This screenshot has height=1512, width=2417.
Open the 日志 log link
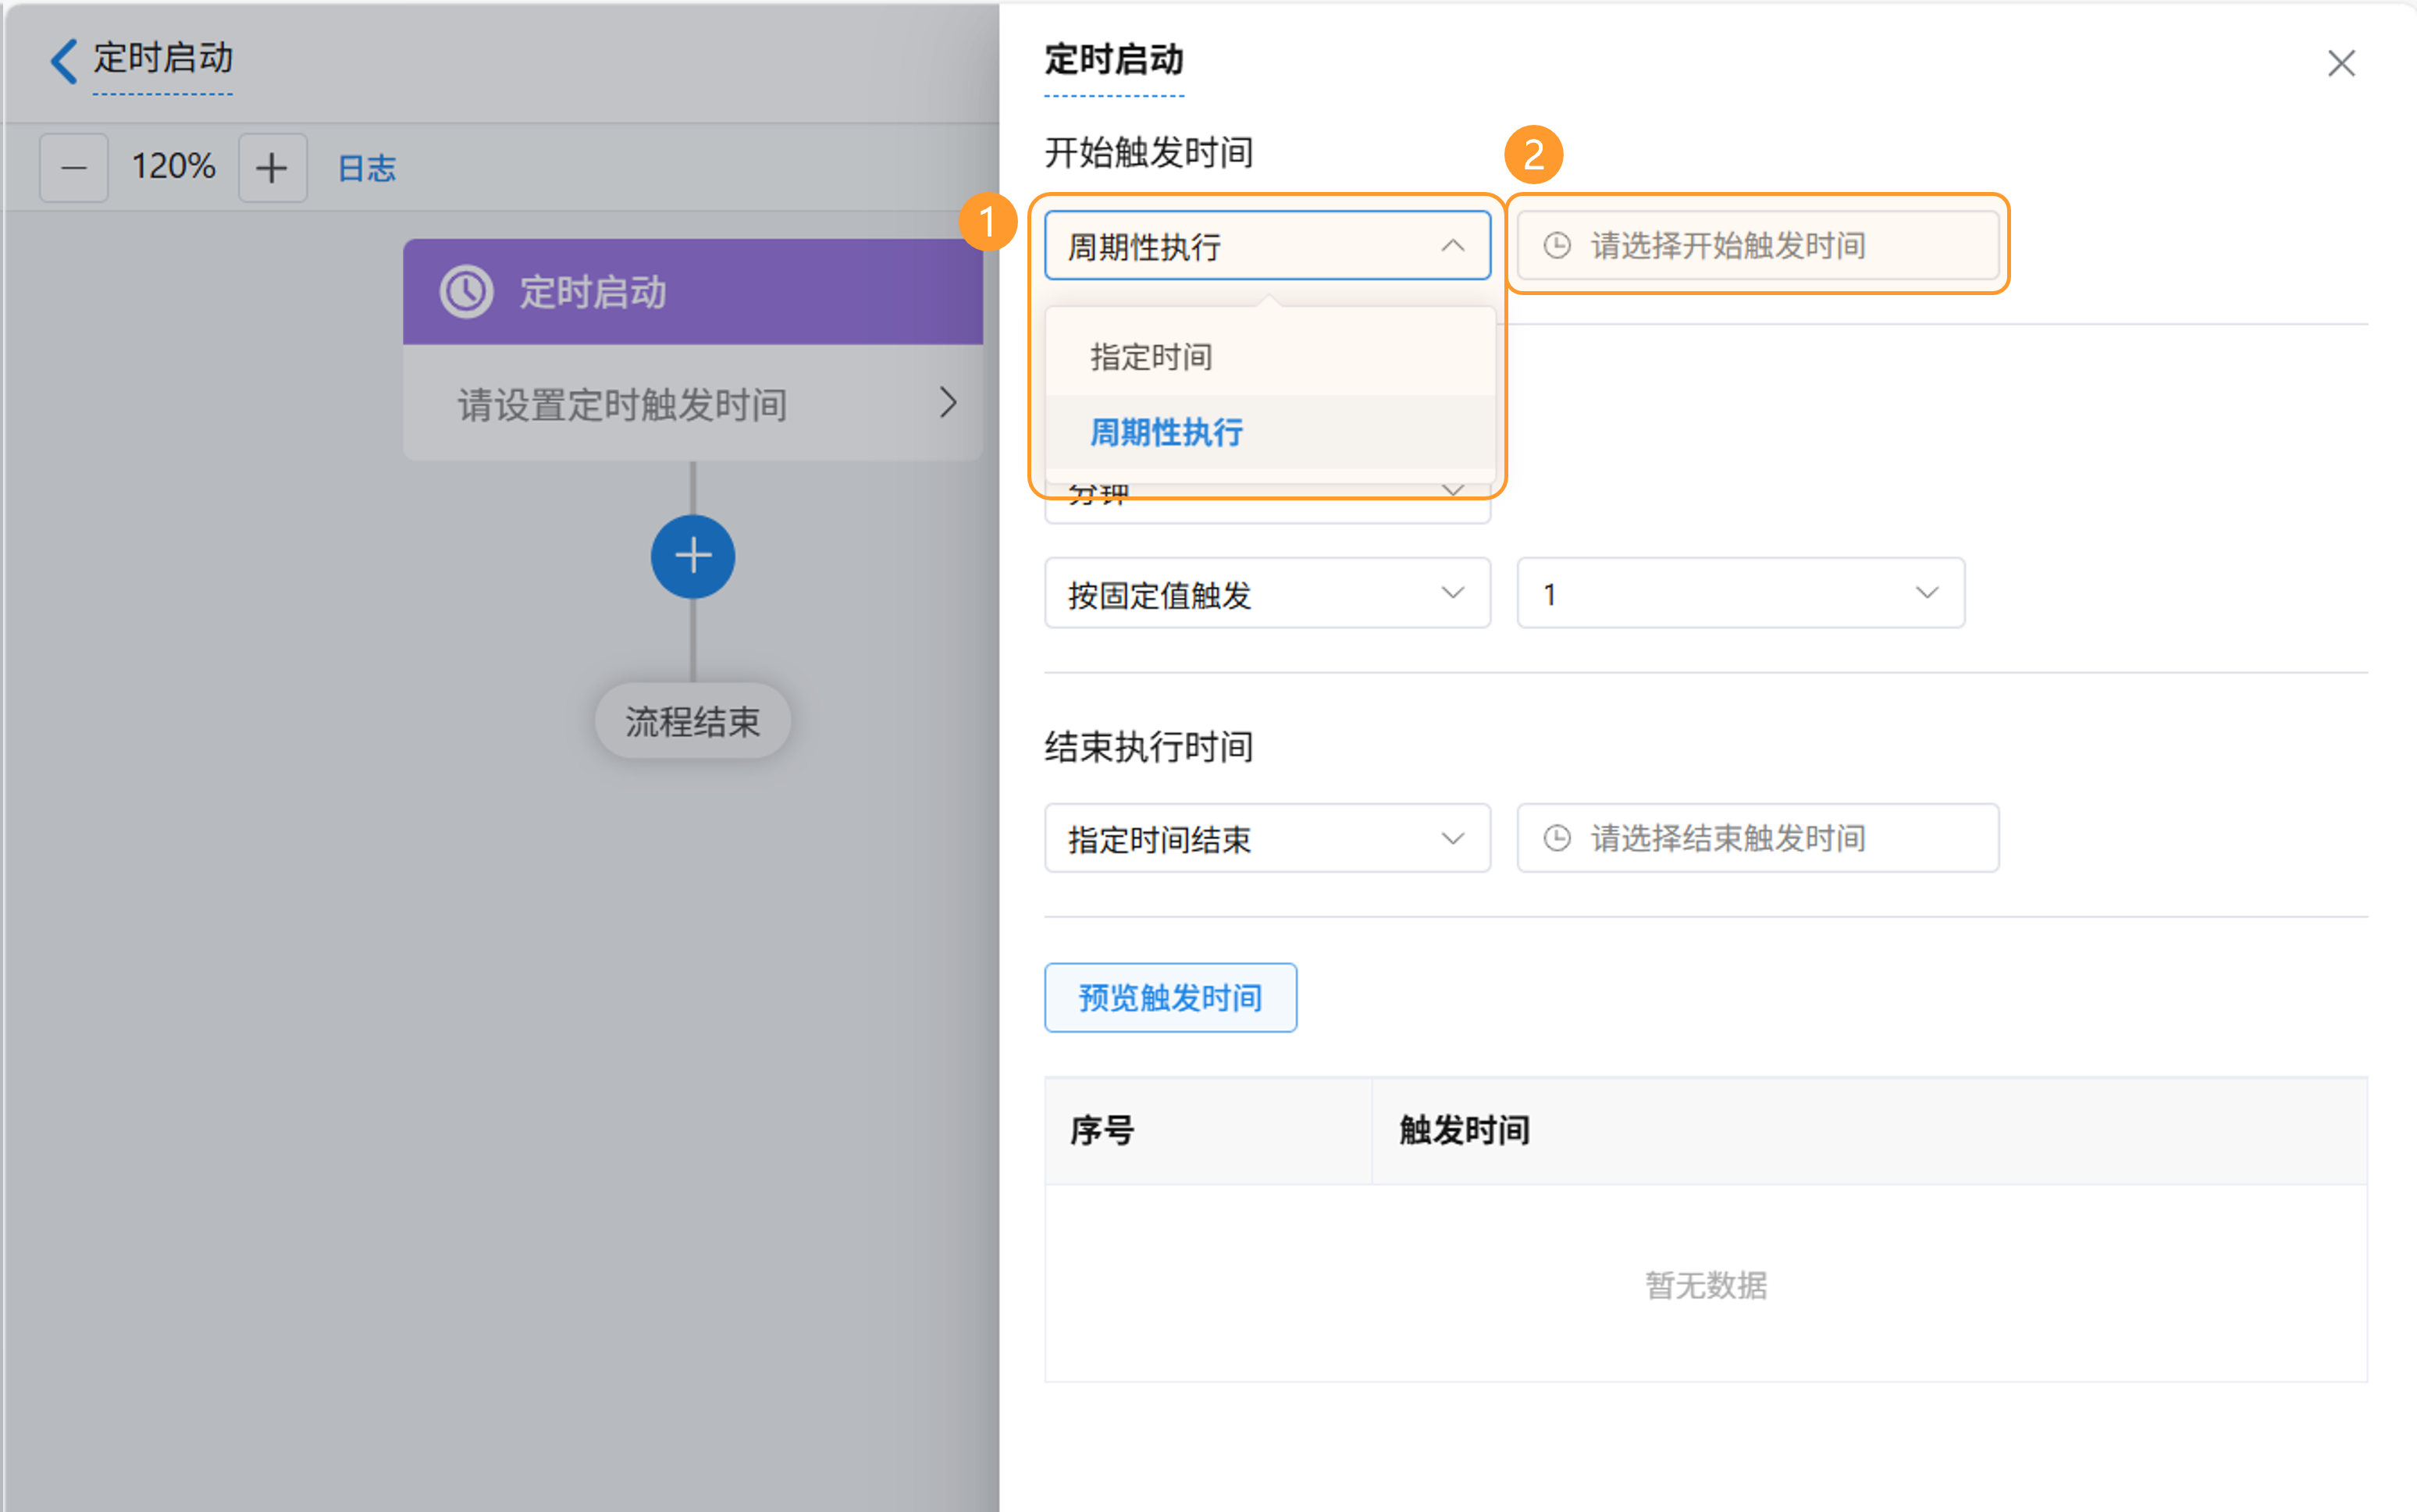(367, 168)
